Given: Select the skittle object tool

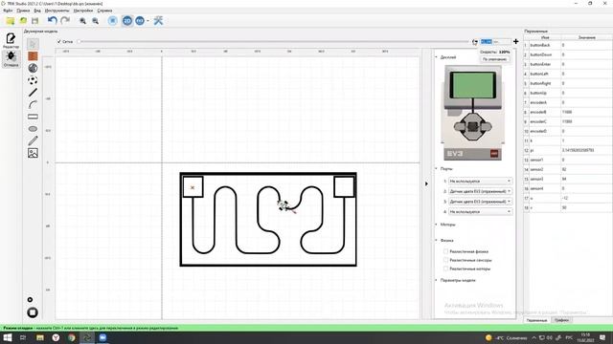Looking at the screenshot, I should point(33,68).
